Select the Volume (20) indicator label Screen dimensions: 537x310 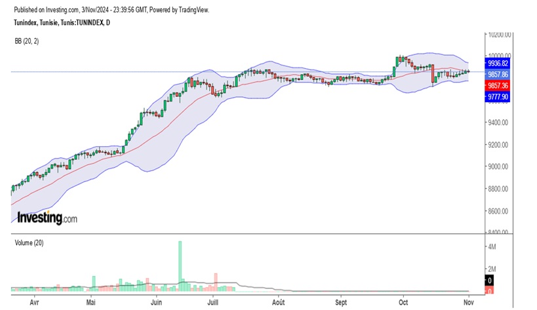30,241
